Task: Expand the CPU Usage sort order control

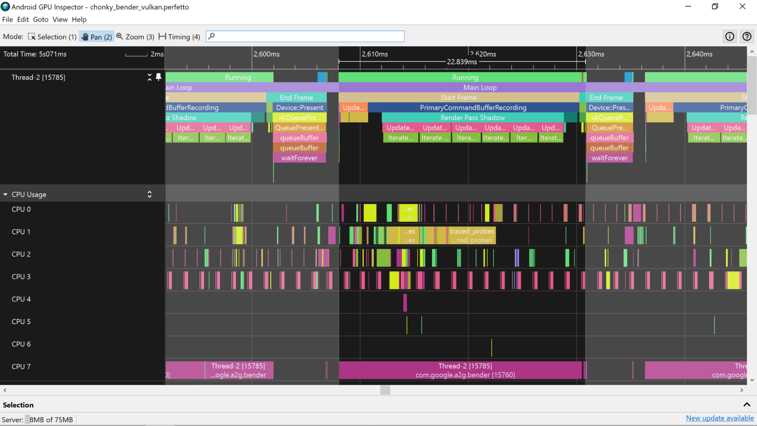Action: click(150, 195)
